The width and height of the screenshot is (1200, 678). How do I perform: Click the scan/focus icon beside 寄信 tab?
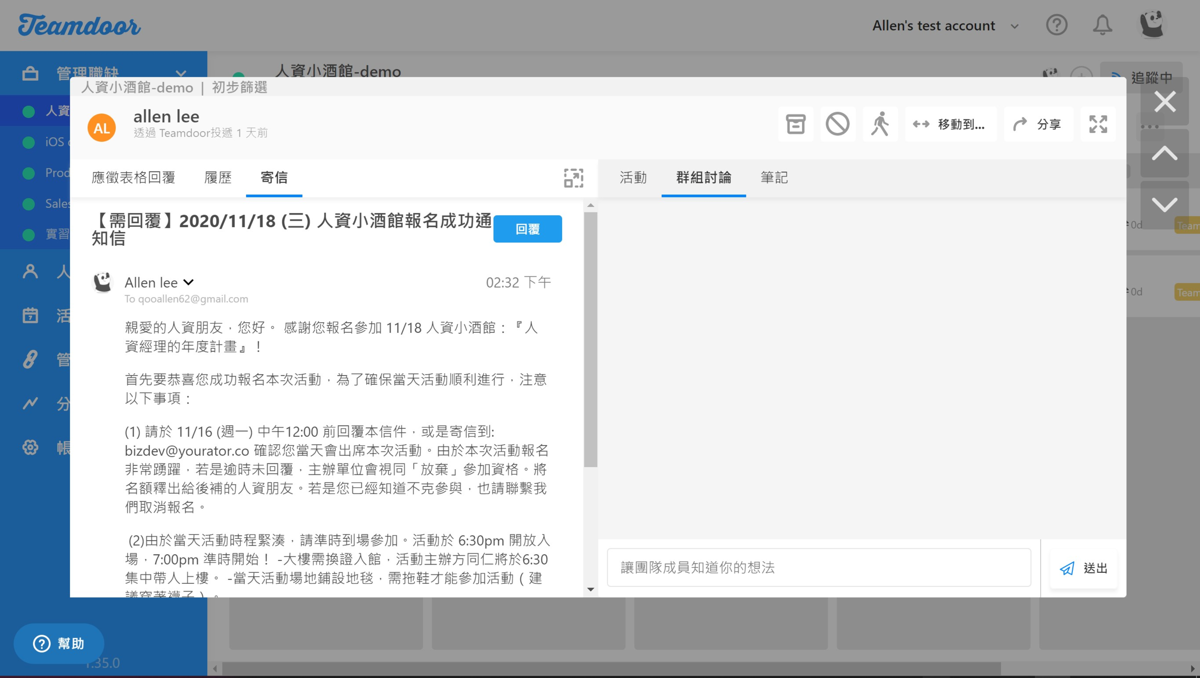click(x=574, y=178)
